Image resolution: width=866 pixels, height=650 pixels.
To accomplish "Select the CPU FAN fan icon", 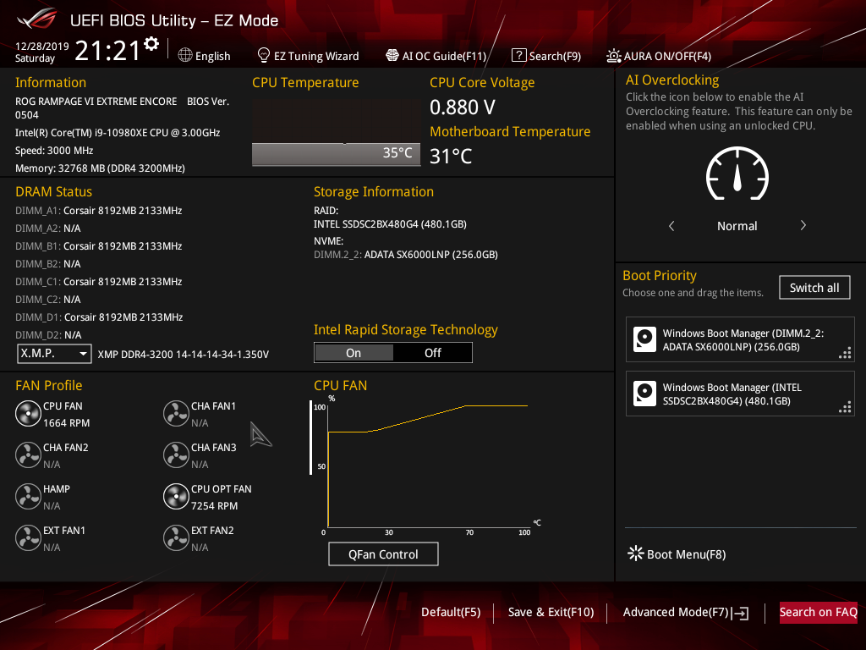I will (x=28, y=413).
